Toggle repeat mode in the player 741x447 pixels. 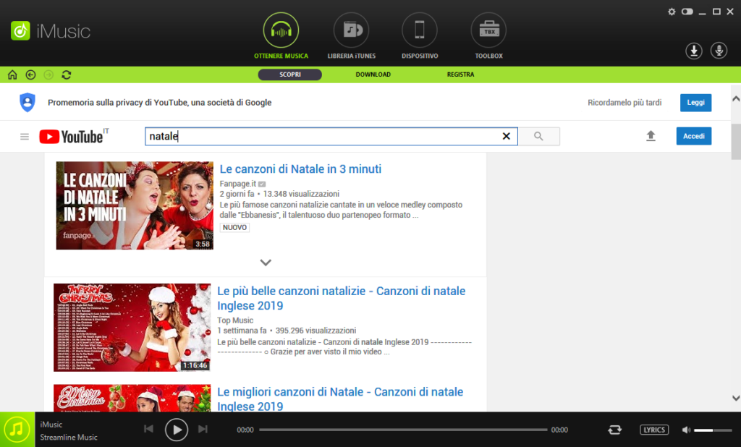614,430
